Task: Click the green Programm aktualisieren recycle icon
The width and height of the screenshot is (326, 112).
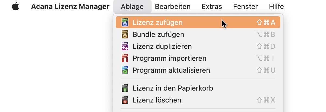Action: (x=125, y=70)
